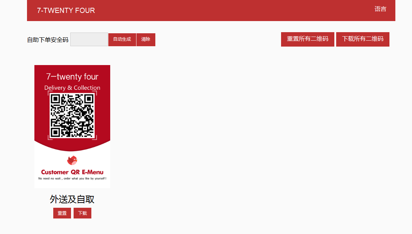Click the 外送及自取 label
The image size is (412, 234).
coord(72,199)
